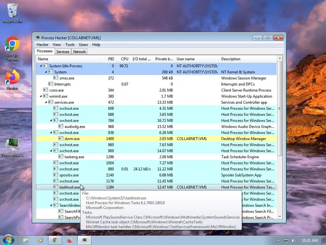
Task: Select the csrss.exe process row
Action: [156, 90]
